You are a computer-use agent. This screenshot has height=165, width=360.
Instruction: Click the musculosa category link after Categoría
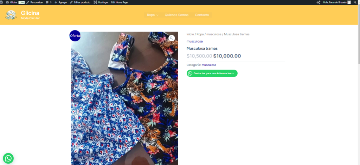pos(209,65)
